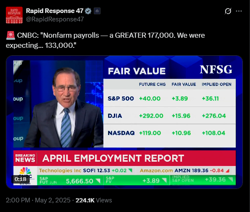Screen dimensions: 250x212
Task: Open the @RapidResponse47 handle link
Action: [x=55, y=19]
